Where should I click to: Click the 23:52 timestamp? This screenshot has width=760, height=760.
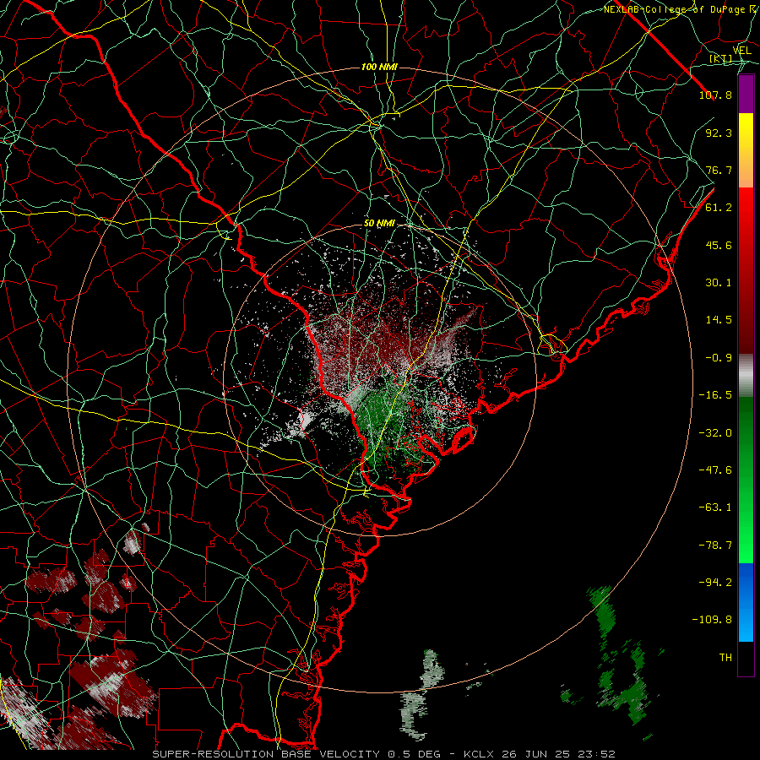pyautogui.click(x=597, y=754)
